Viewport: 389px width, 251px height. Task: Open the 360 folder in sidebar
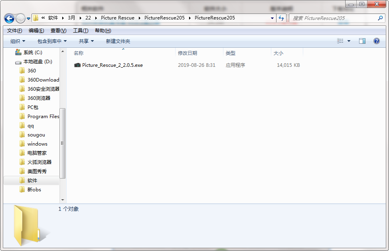[32, 71]
